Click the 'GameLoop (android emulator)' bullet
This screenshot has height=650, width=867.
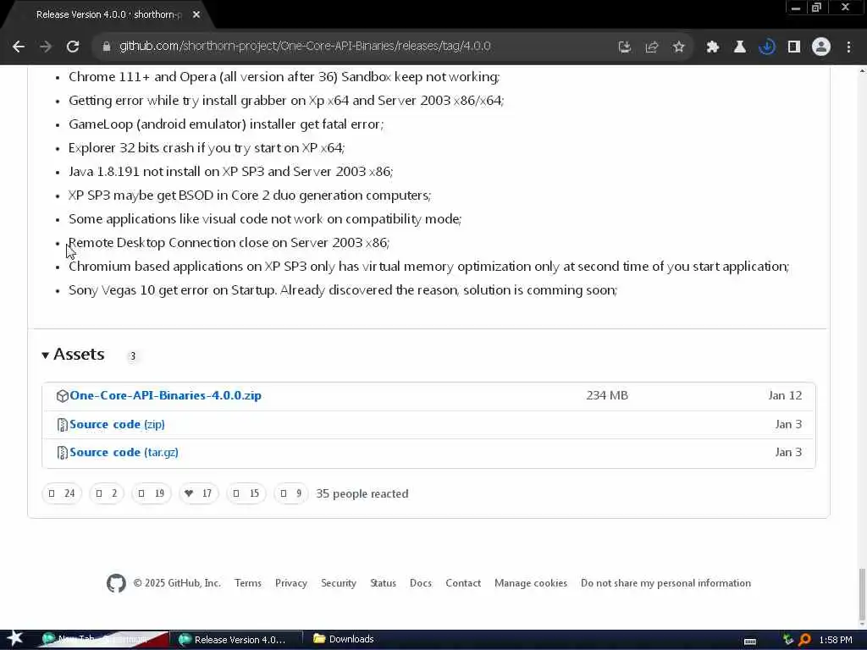tap(226, 124)
